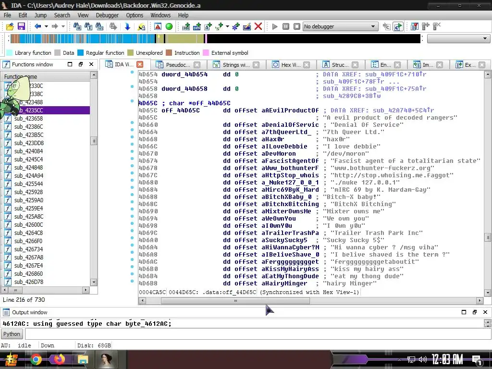Screen dimensions: 492x369
Task: Open Google Chrome from the taskbar
Action: pyautogui.click(x=36, y=359)
